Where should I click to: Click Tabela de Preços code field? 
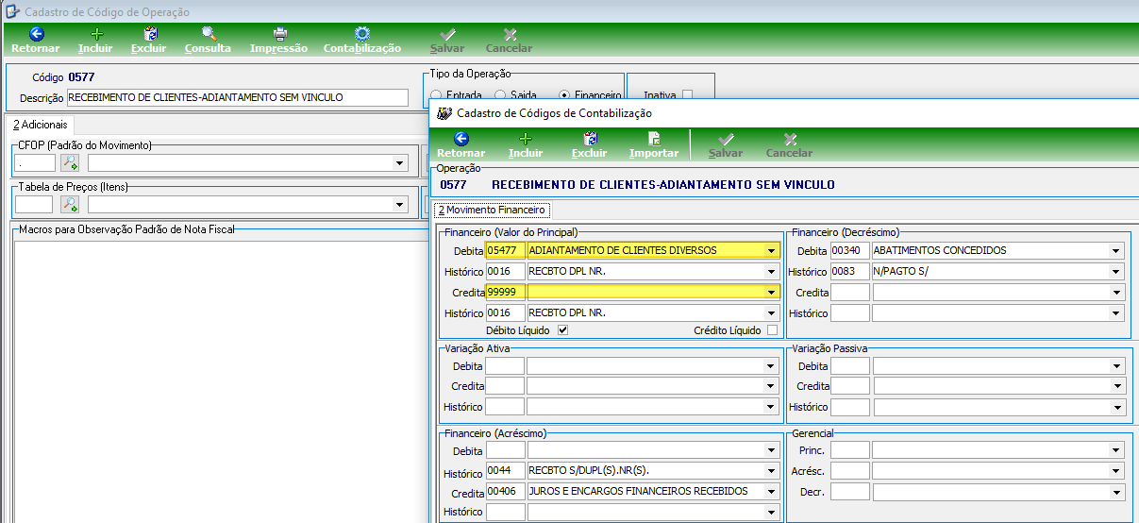click(x=35, y=205)
